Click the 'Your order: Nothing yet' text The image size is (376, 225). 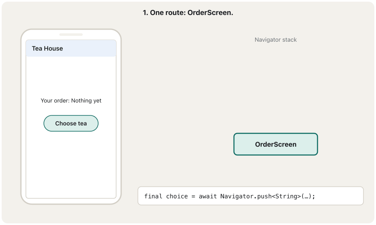[x=71, y=101]
